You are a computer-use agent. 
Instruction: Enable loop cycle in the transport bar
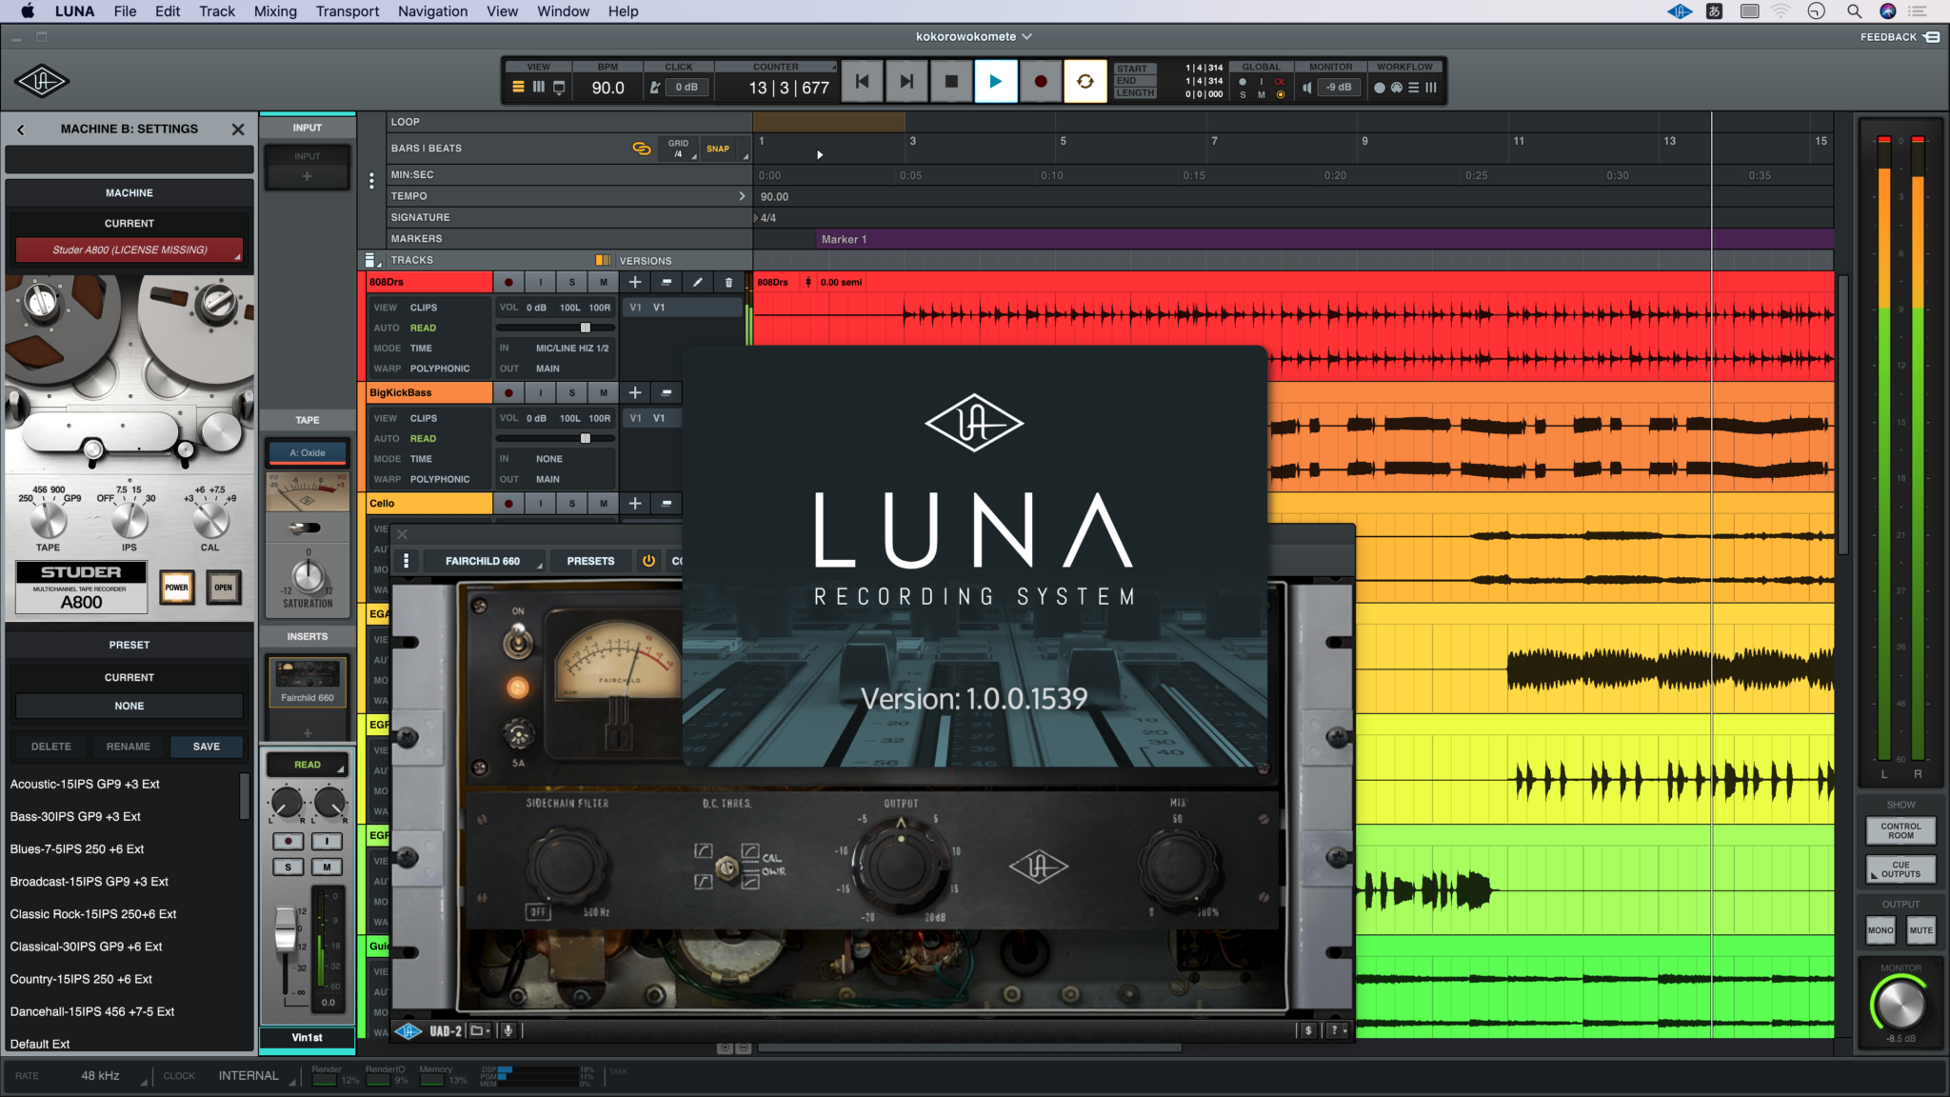(x=1085, y=81)
